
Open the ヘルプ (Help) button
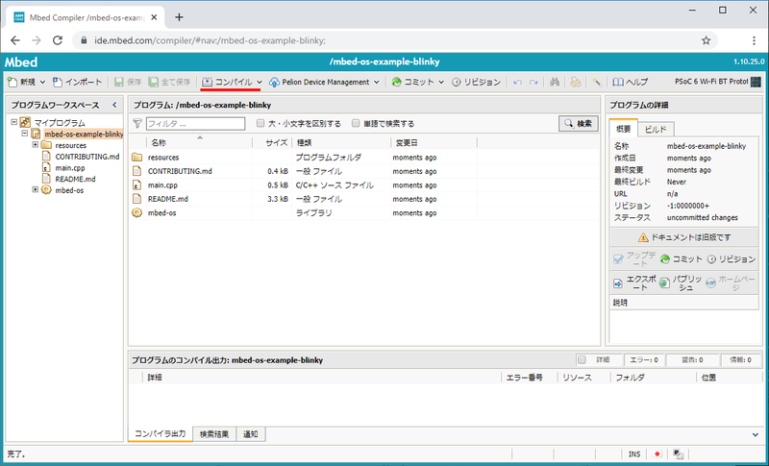(631, 82)
